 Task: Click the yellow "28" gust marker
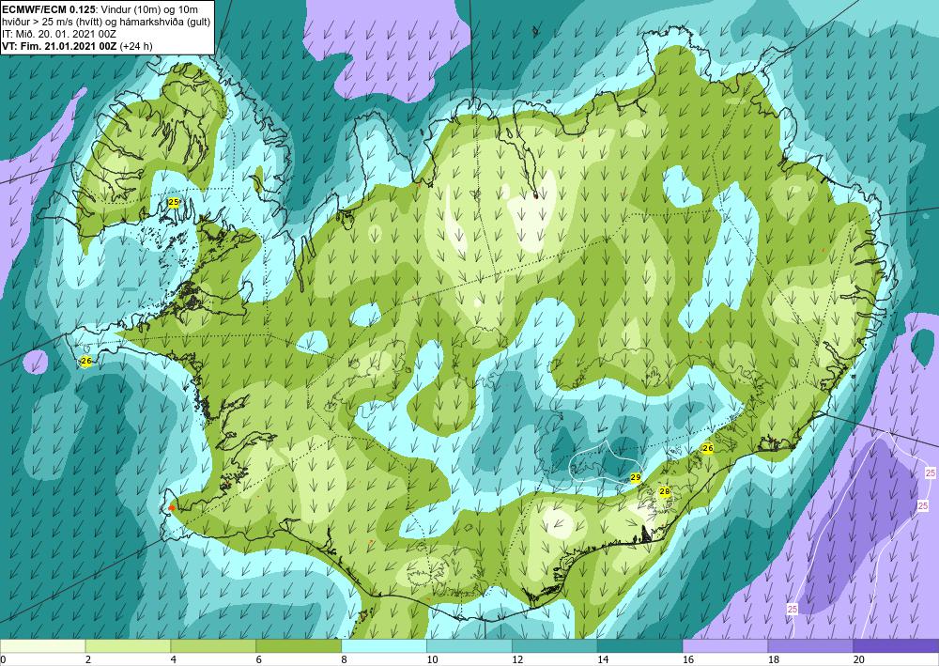pos(664,491)
